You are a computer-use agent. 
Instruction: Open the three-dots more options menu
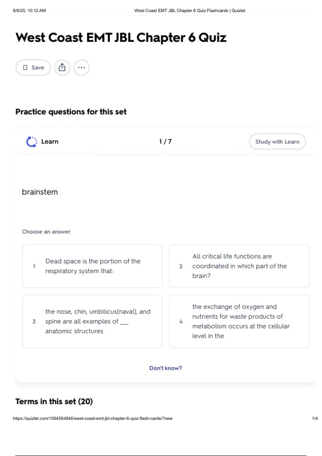click(x=82, y=67)
